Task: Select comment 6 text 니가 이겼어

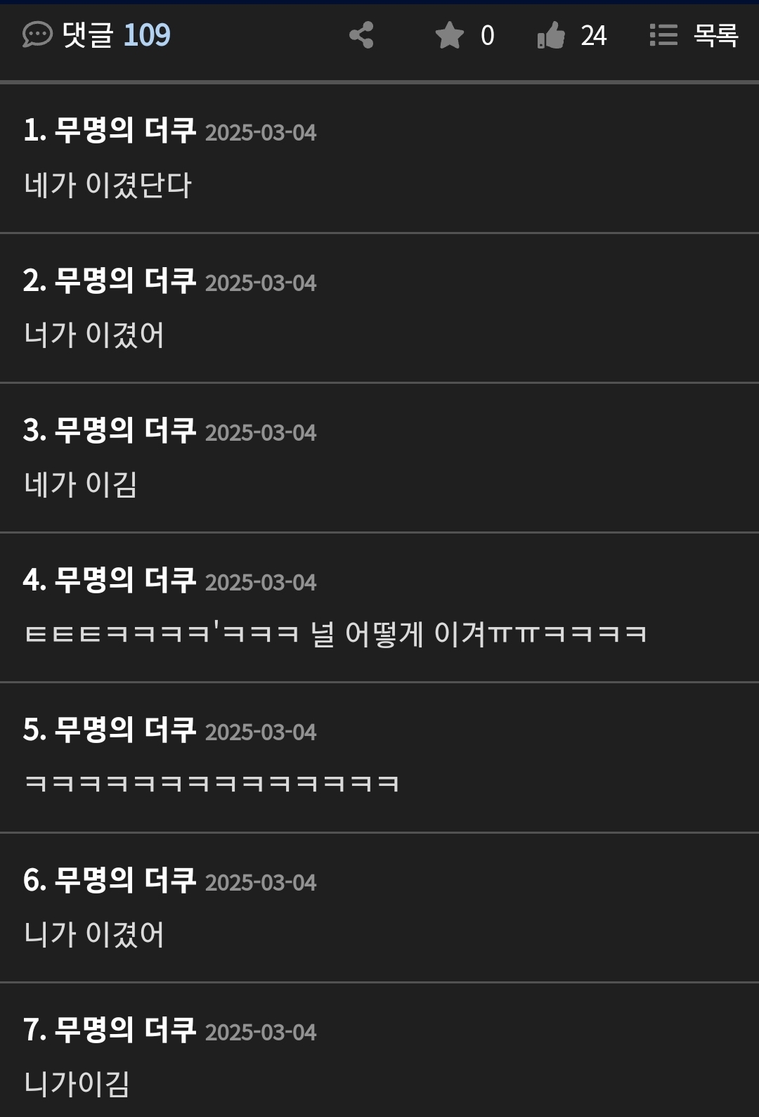Action: 94,934
